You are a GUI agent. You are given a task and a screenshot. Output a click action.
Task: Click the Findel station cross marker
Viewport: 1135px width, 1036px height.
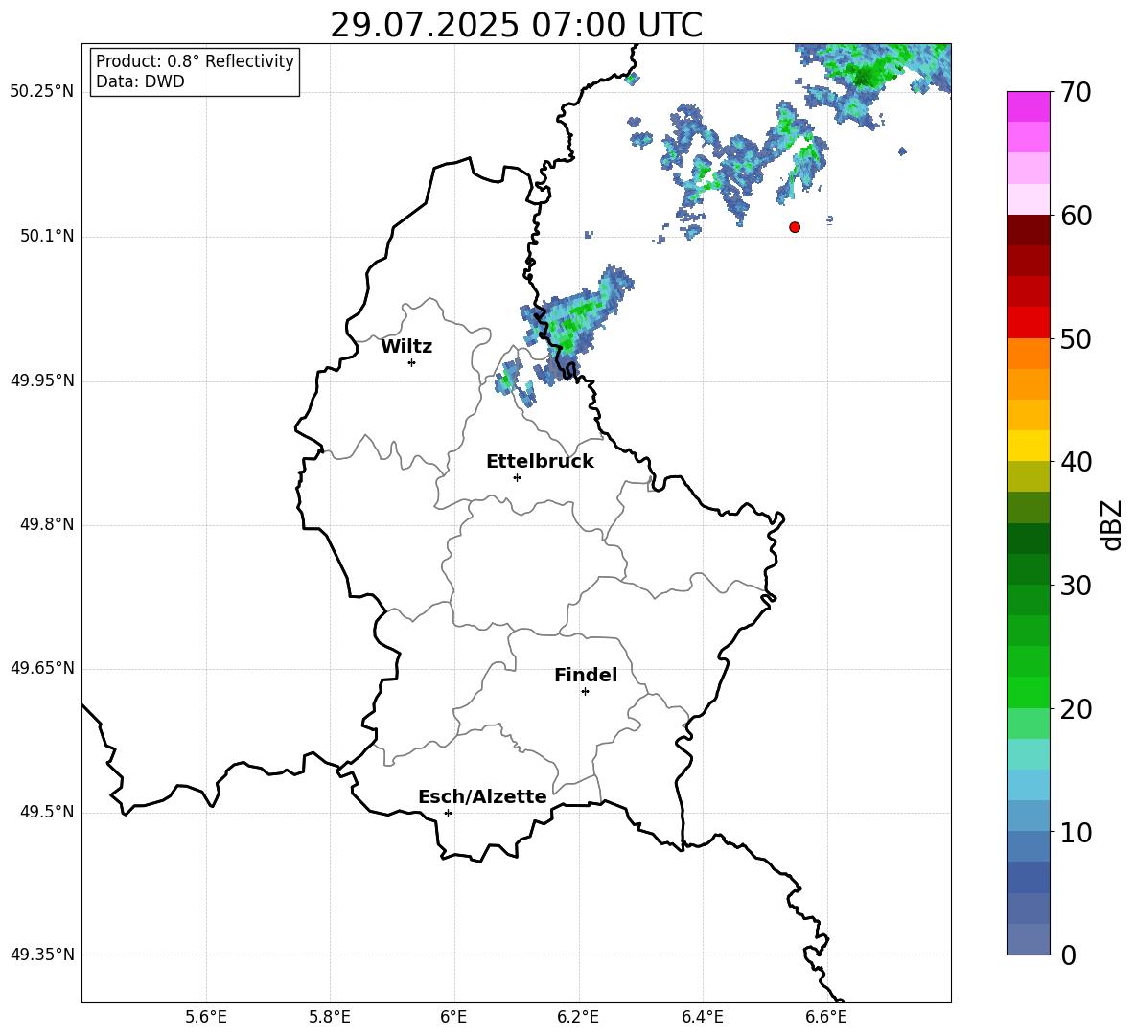(x=585, y=692)
